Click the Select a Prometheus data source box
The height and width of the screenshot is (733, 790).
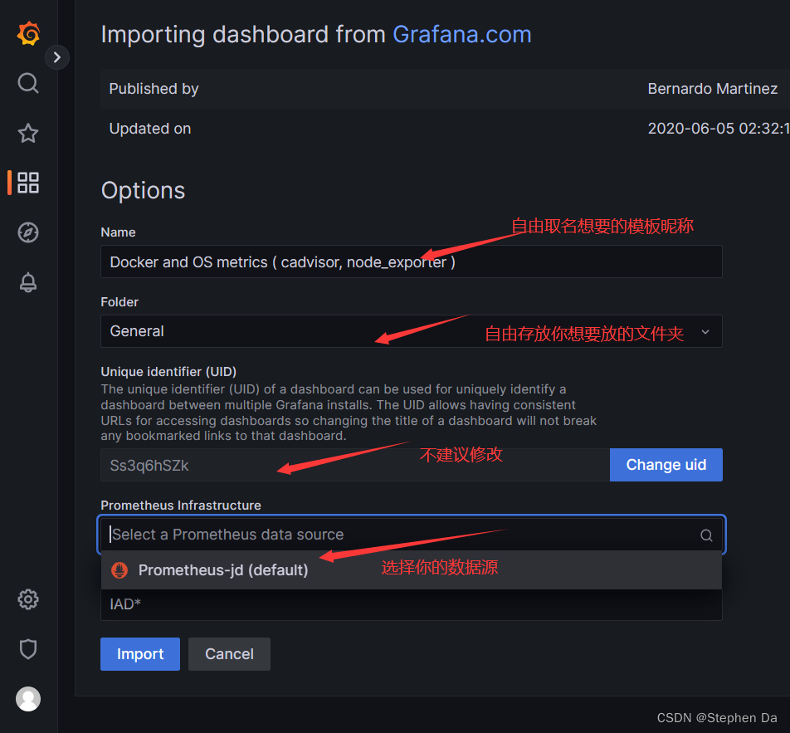411,535
